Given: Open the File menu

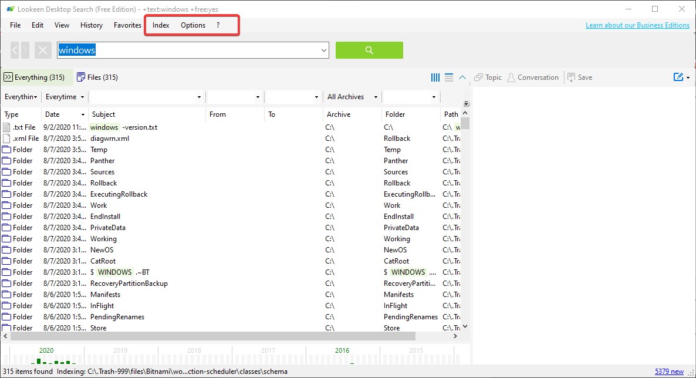Looking at the screenshot, I should (15, 25).
